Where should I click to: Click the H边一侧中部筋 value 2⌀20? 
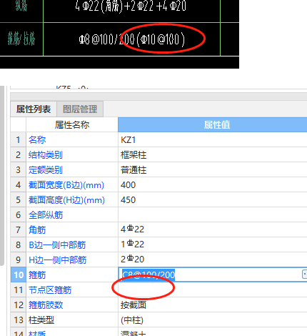pyautogui.click(x=213, y=260)
